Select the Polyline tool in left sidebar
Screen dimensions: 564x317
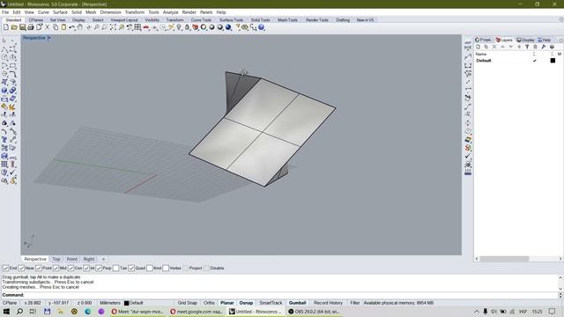point(4,49)
